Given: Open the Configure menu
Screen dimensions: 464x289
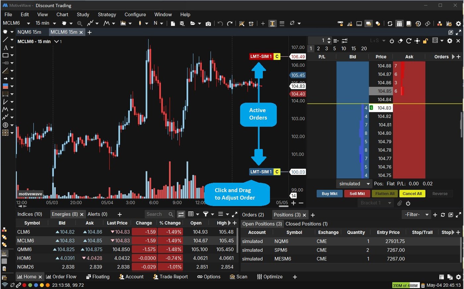Looking at the screenshot, I should tap(135, 15).
